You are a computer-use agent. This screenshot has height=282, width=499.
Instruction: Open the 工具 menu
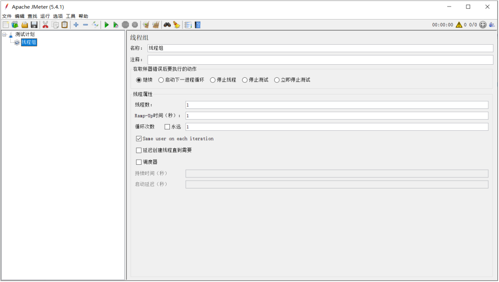pos(70,16)
